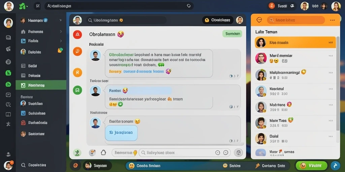The width and height of the screenshot is (345, 172).
Task: Click the orange ribbon icon in chat left strip
Action: (x=77, y=73)
